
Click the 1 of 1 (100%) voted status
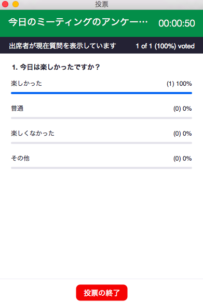tap(165, 46)
